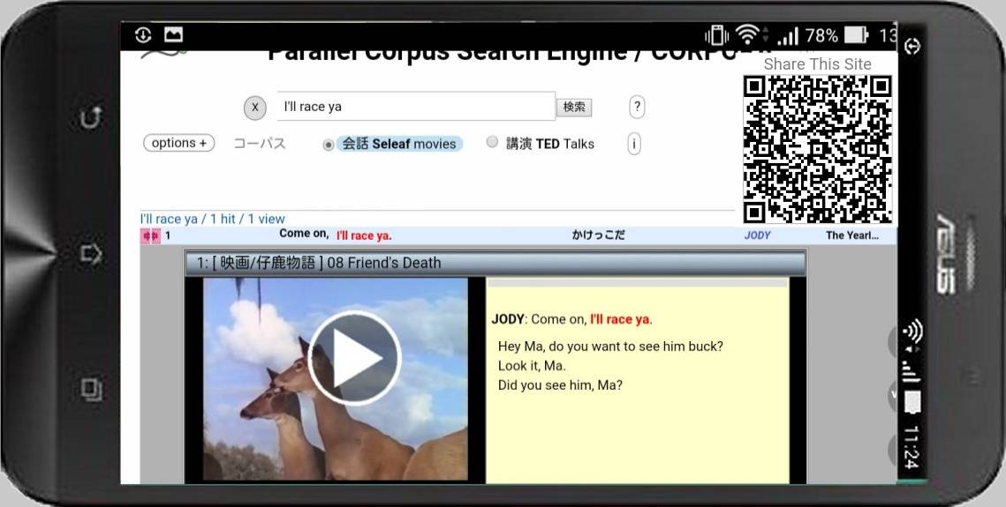Click the Share This Site QR code

[x=817, y=149]
